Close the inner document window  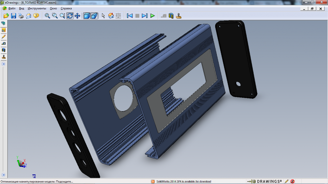coord(320,8)
